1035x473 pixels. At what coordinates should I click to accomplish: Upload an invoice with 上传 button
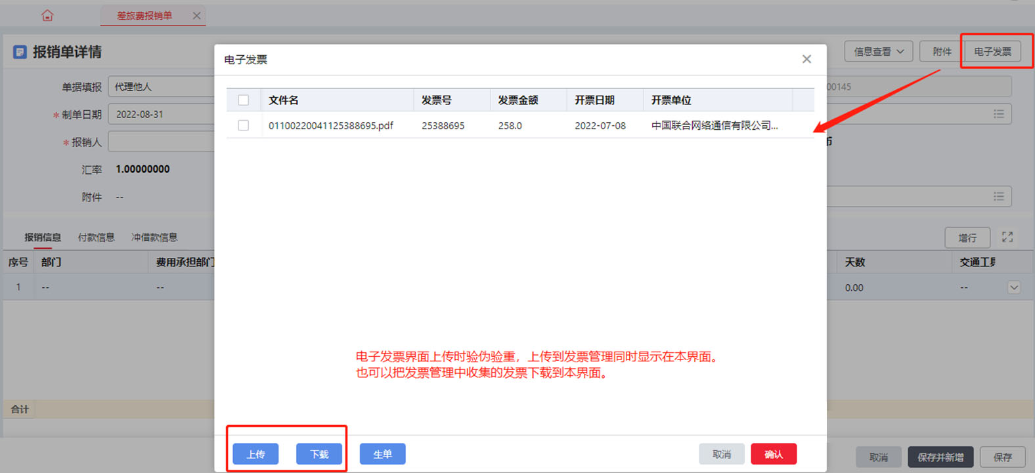tap(255, 454)
